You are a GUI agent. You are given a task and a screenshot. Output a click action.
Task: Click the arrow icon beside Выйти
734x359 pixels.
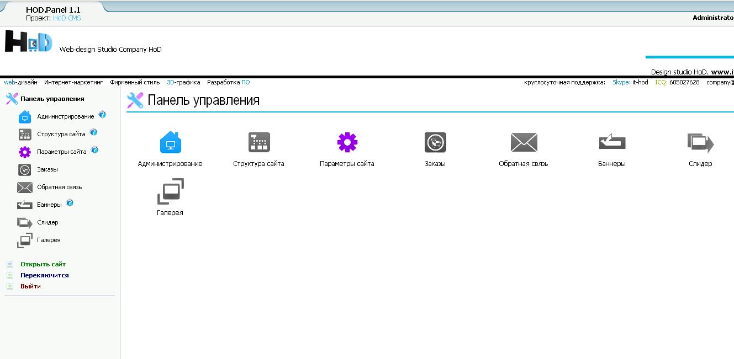pos(9,286)
